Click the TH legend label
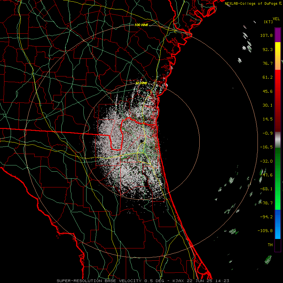This screenshot has height=283, width=283. pos(270,245)
